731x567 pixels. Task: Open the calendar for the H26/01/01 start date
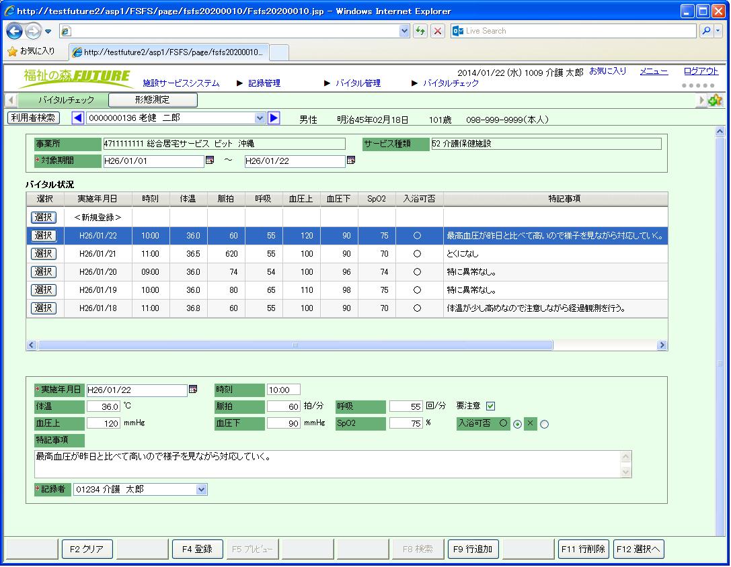(210, 161)
